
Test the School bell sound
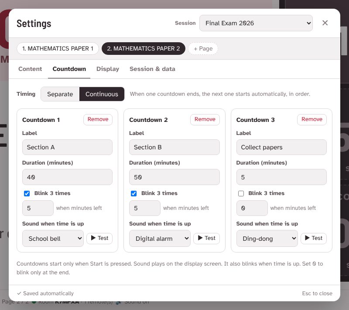[x=99, y=238]
